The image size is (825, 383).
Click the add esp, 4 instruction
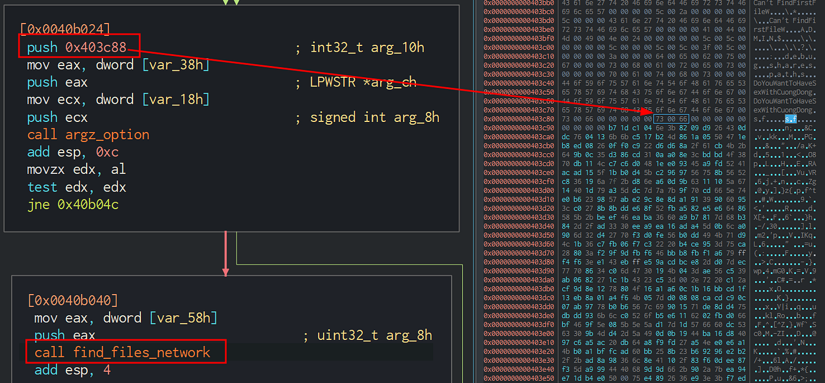tap(72, 370)
